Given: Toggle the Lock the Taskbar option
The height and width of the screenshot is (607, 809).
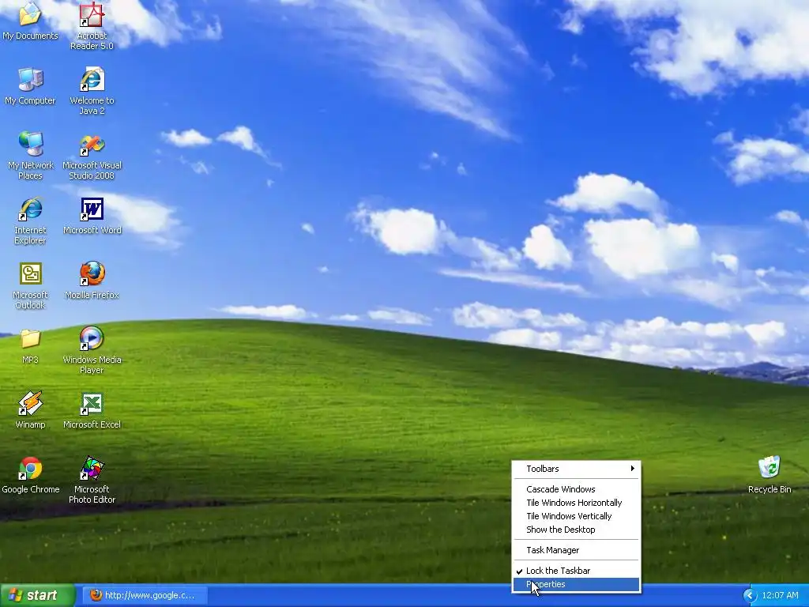Looking at the screenshot, I should (576, 571).
